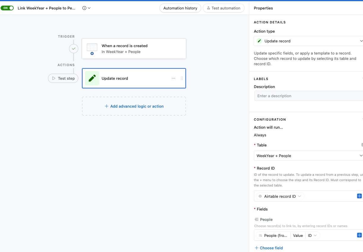Viewport: 363px width, 252px height.
Task: Open the Table dropdown WeekYear + People
Action: (308, 156)
